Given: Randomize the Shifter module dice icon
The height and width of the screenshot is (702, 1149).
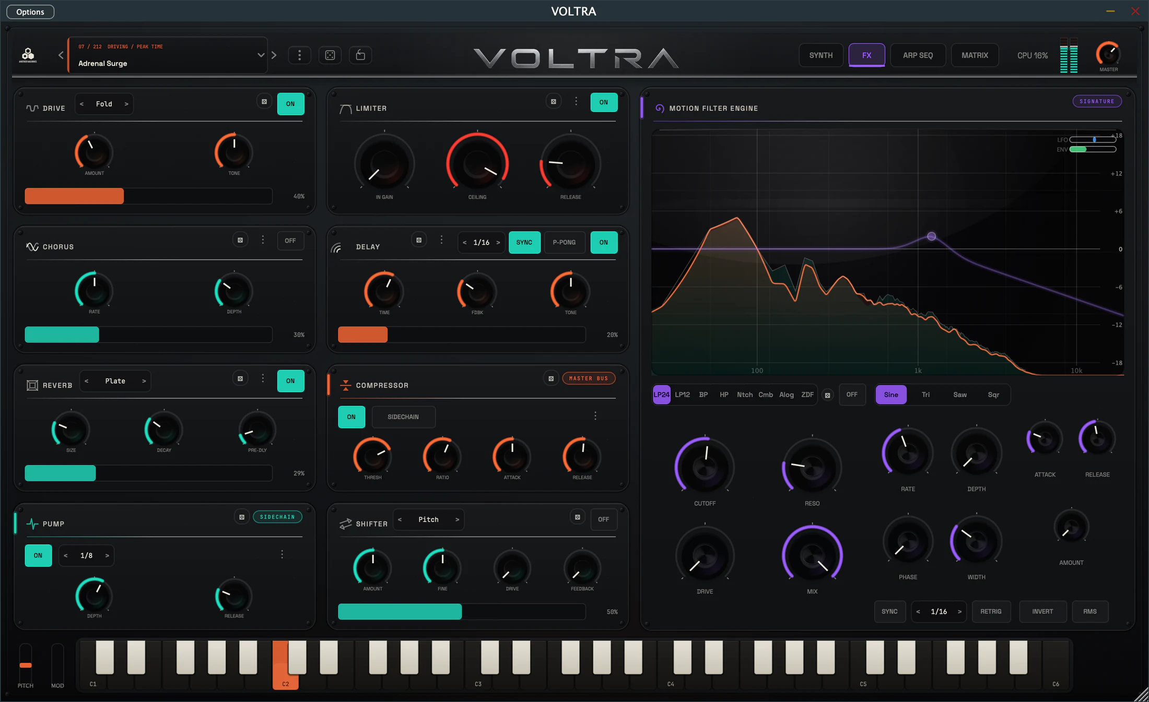Looking at the screenshot, I should tap(578, 517).
